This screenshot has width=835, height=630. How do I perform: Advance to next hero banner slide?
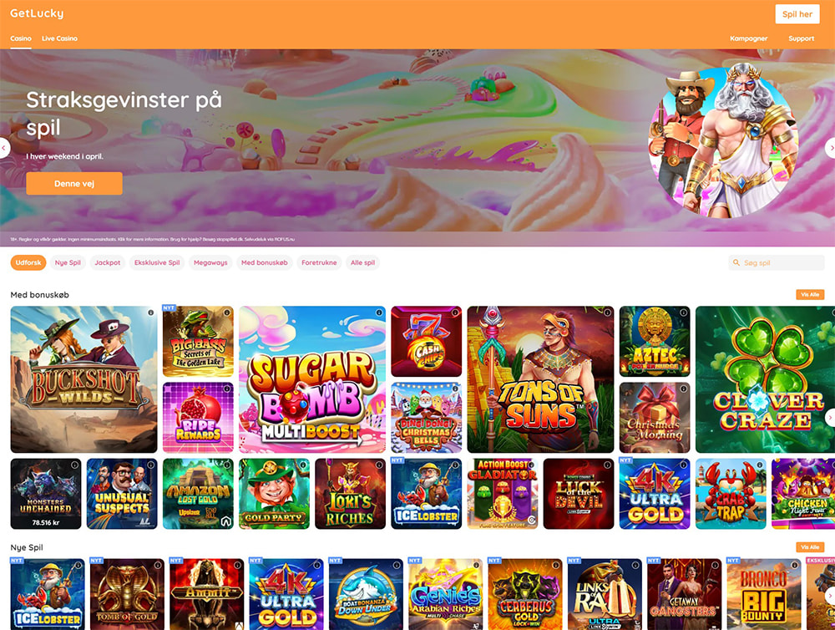pyautogui.click(x=830, y=148)
